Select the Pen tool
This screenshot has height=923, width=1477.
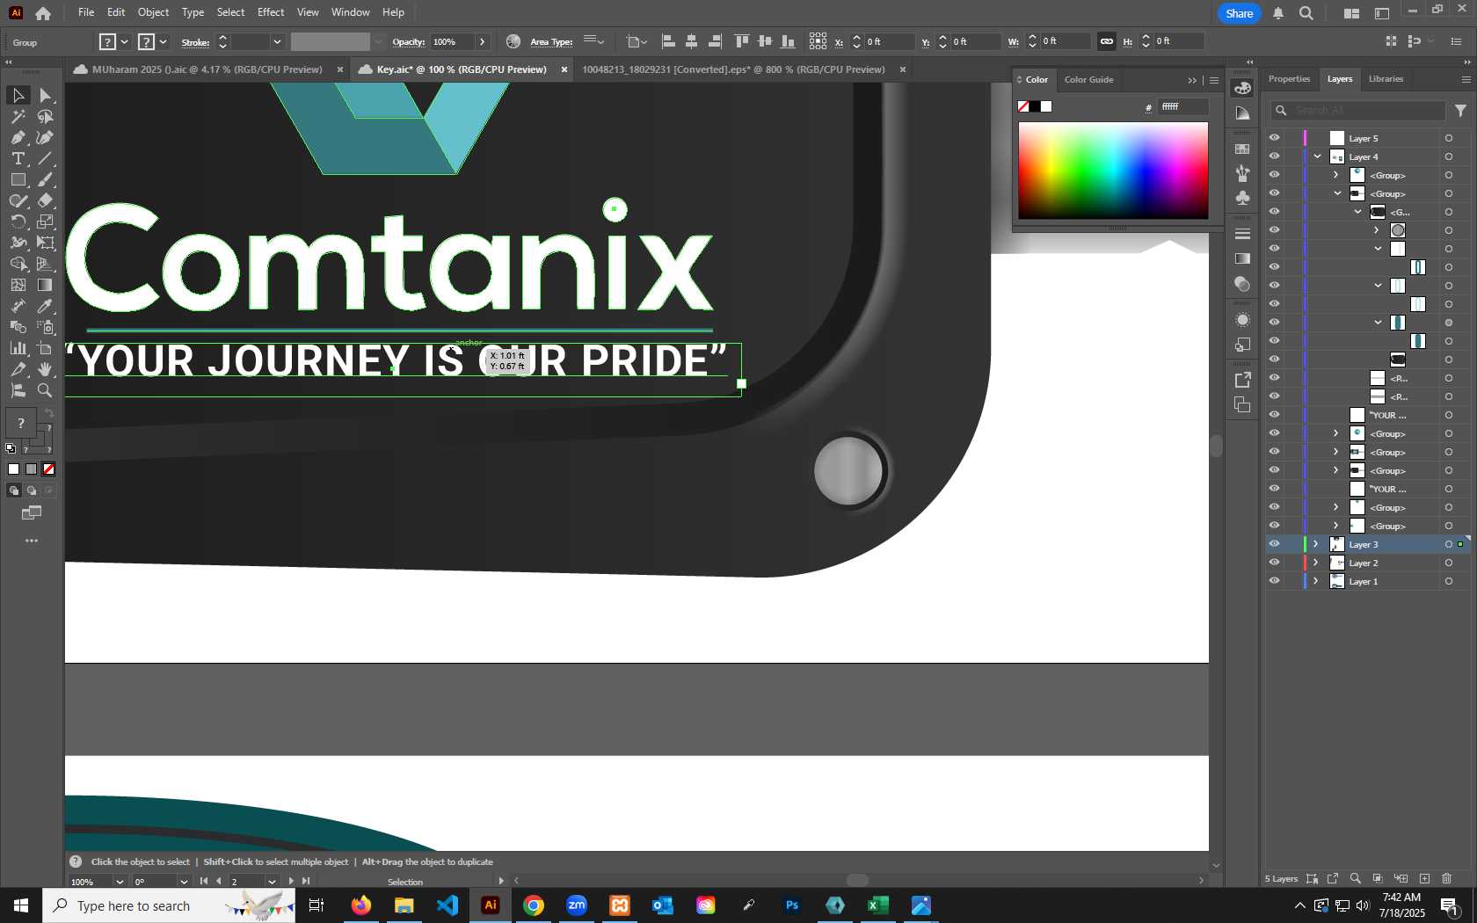pyautogui.click(x=18, y=137)
